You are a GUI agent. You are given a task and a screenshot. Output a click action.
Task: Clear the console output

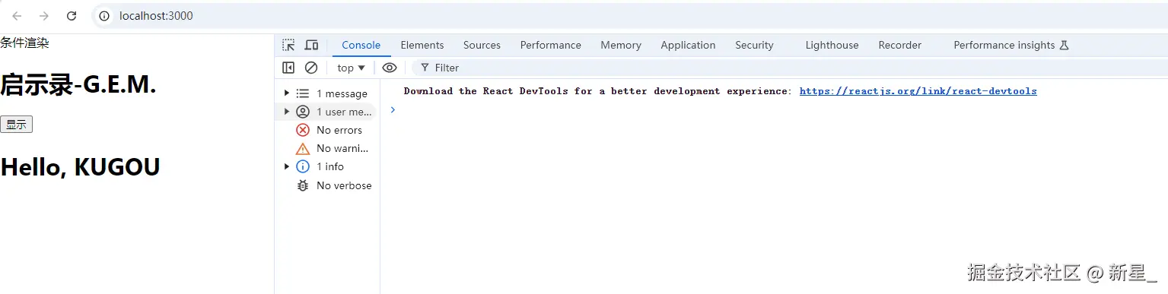coord(311,68)
